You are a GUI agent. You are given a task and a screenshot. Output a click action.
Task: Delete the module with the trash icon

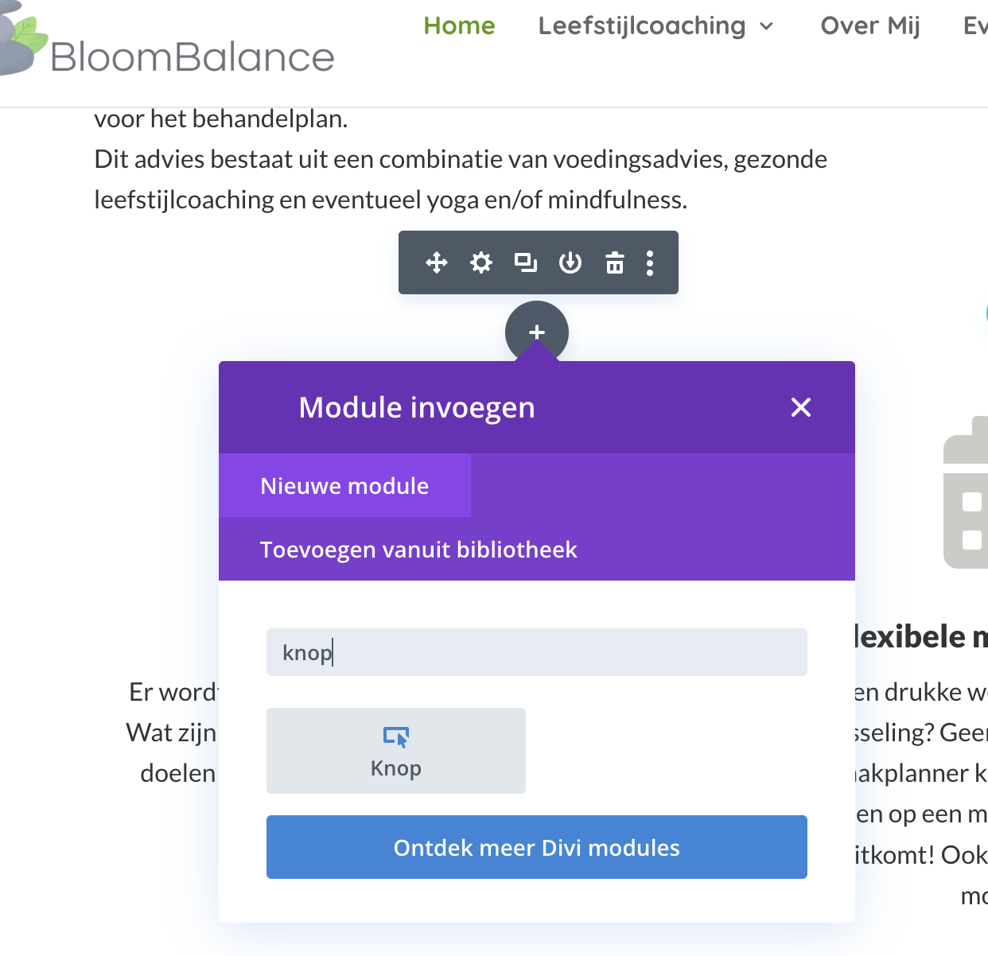coord(615,262)
